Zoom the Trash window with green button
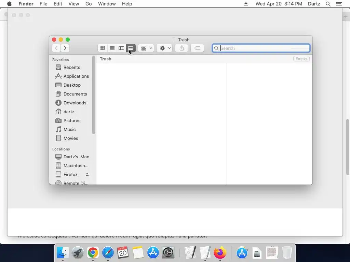The height and width of the screenshot is (262, 350). coord(68,40)
